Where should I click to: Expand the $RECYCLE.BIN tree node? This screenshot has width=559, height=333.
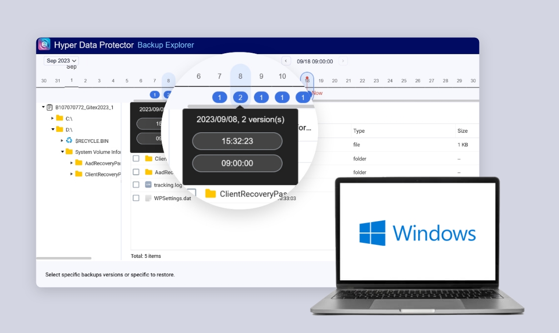click(62, 141)
